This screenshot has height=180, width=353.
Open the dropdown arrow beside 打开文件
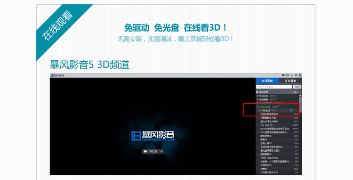161,152
